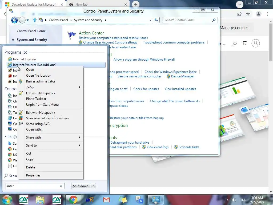The height and width of the screenshot is (205, 273).
Task: Click Control Panel Home in sidebar
Action: point(31,31)
